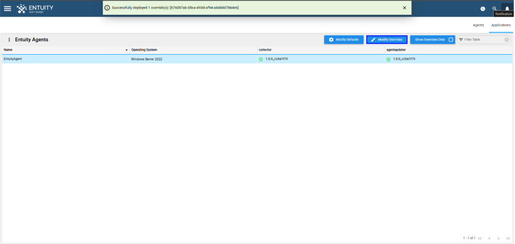Click agentupdater version 1.0.0_cc8a1f79 text

pyautogui.click(x=404, y=59)
